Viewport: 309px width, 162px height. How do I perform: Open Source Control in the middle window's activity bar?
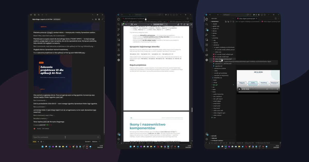point(118,29)
